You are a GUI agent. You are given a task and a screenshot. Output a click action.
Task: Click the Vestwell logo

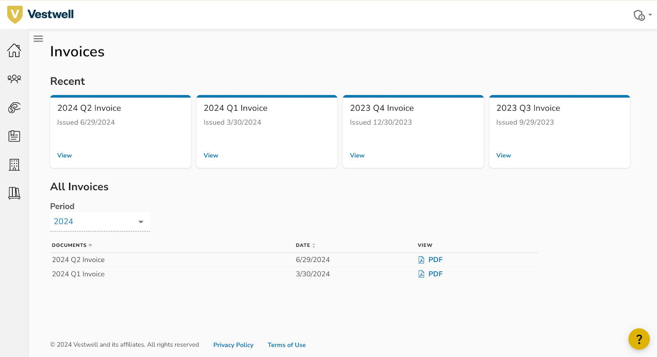click(x=41, y=14)
